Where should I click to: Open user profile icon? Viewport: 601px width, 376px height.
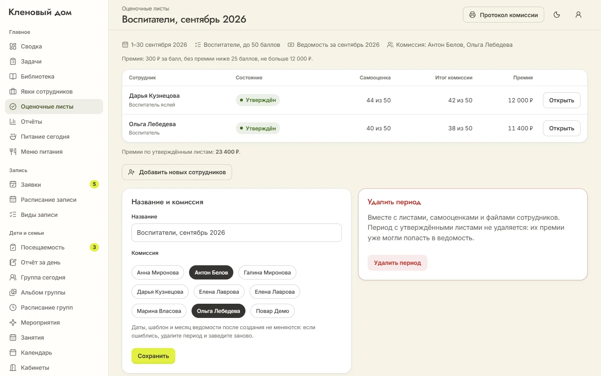tap(578, 15)
